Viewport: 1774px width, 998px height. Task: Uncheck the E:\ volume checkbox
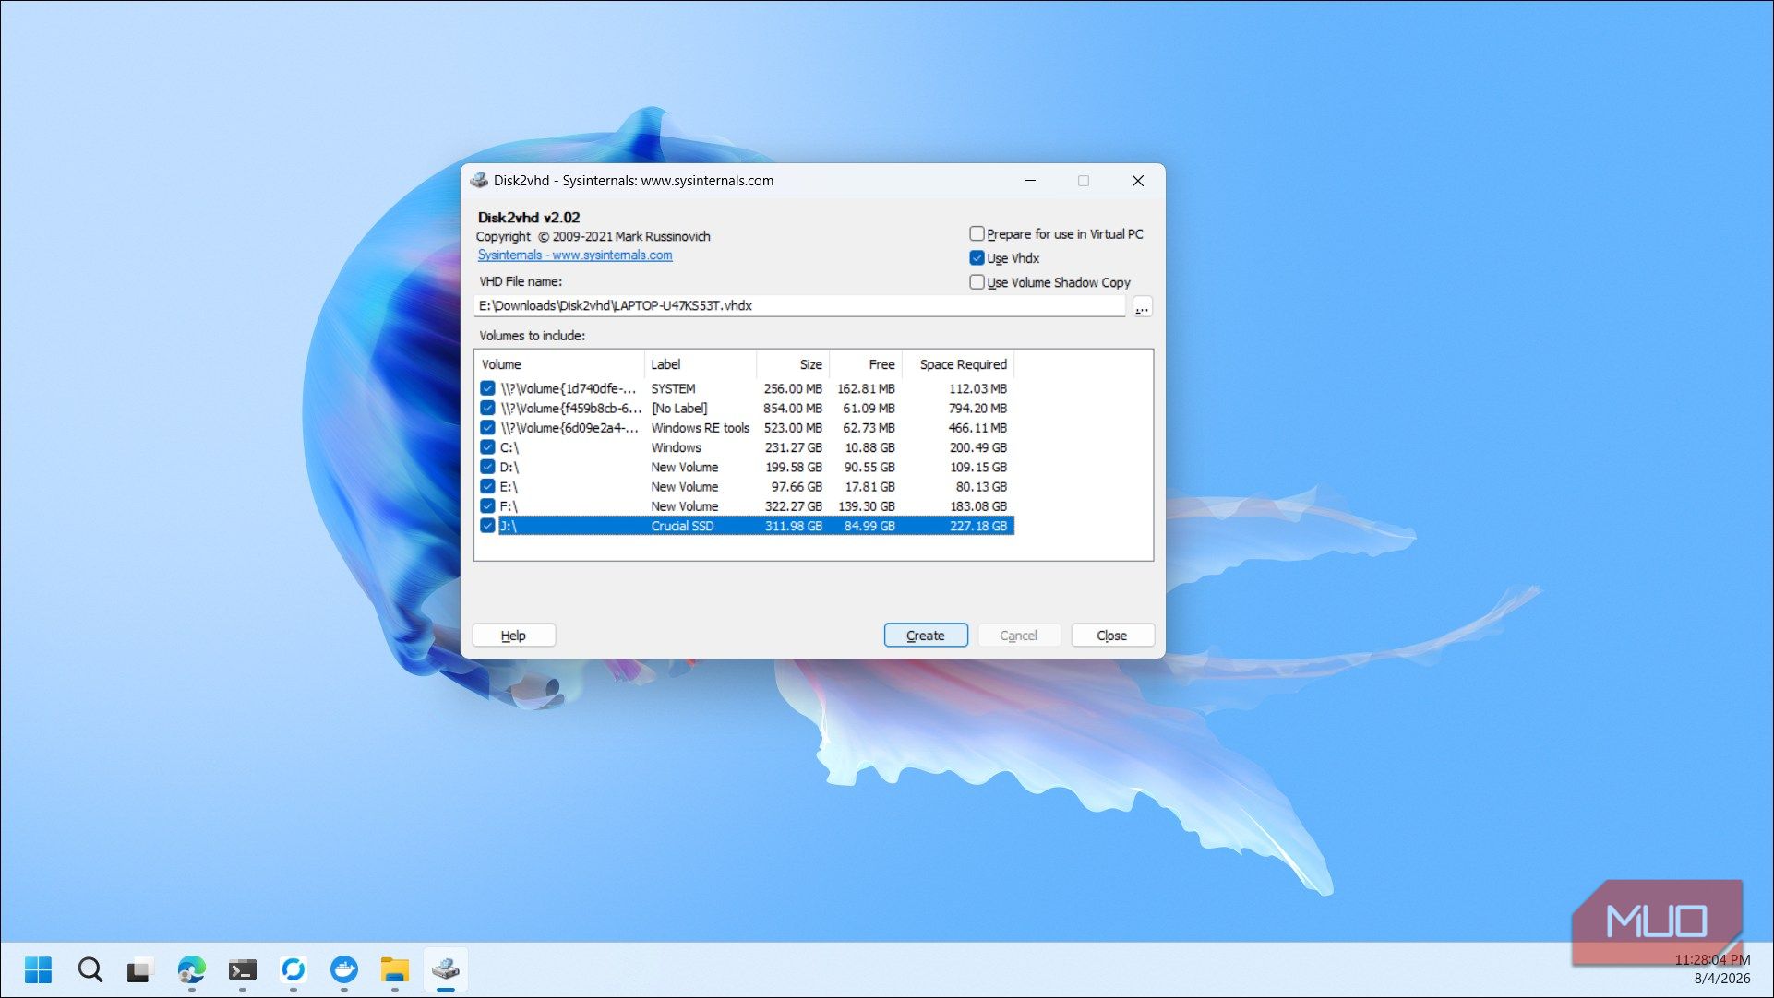click(487, 486)
